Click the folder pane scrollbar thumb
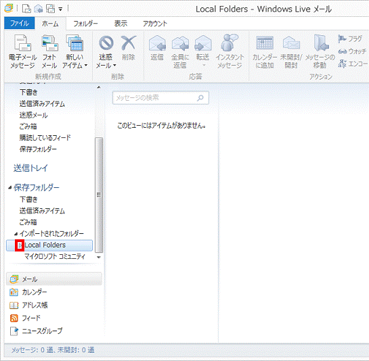 click(99, 195)
